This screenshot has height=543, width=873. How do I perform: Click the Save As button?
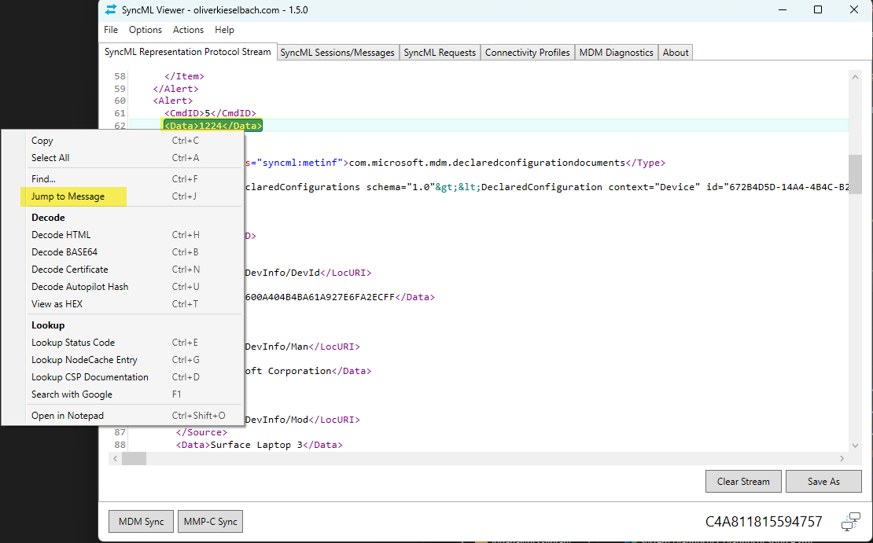(823, 481)
